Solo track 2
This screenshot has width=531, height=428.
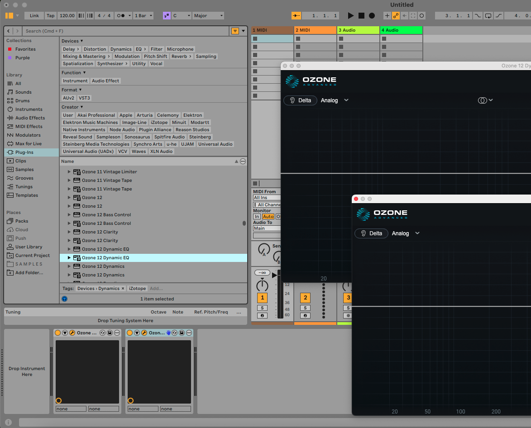pyautogui.click(x=305, y=308)
